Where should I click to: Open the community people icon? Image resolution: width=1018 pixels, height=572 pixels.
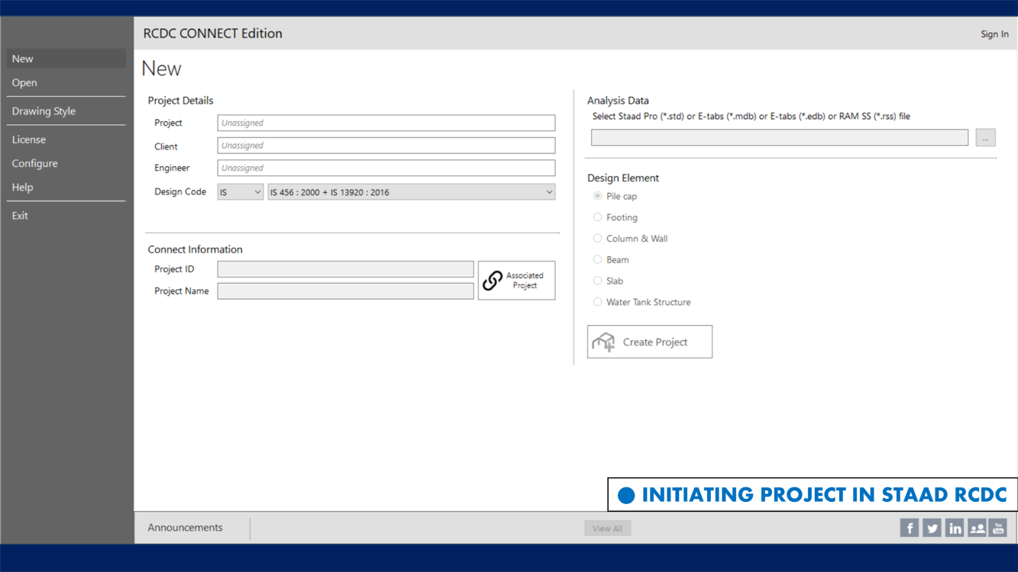click(x=977, y=528)
